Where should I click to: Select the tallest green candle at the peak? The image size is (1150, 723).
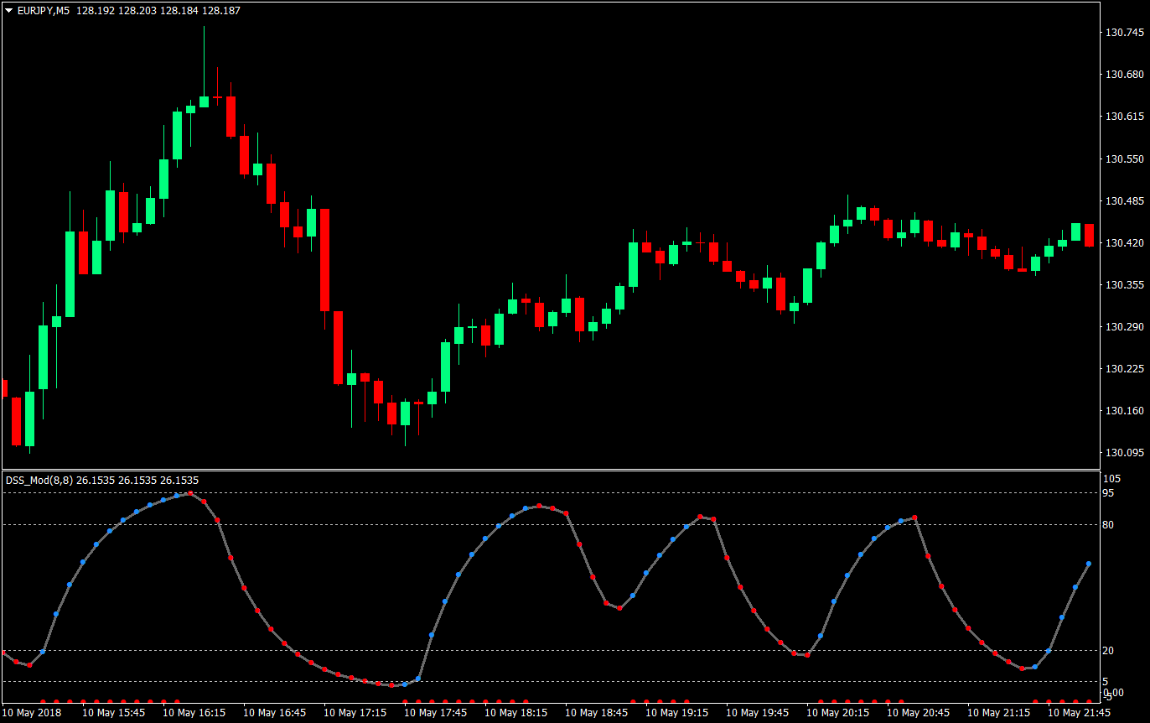point(204,101)
